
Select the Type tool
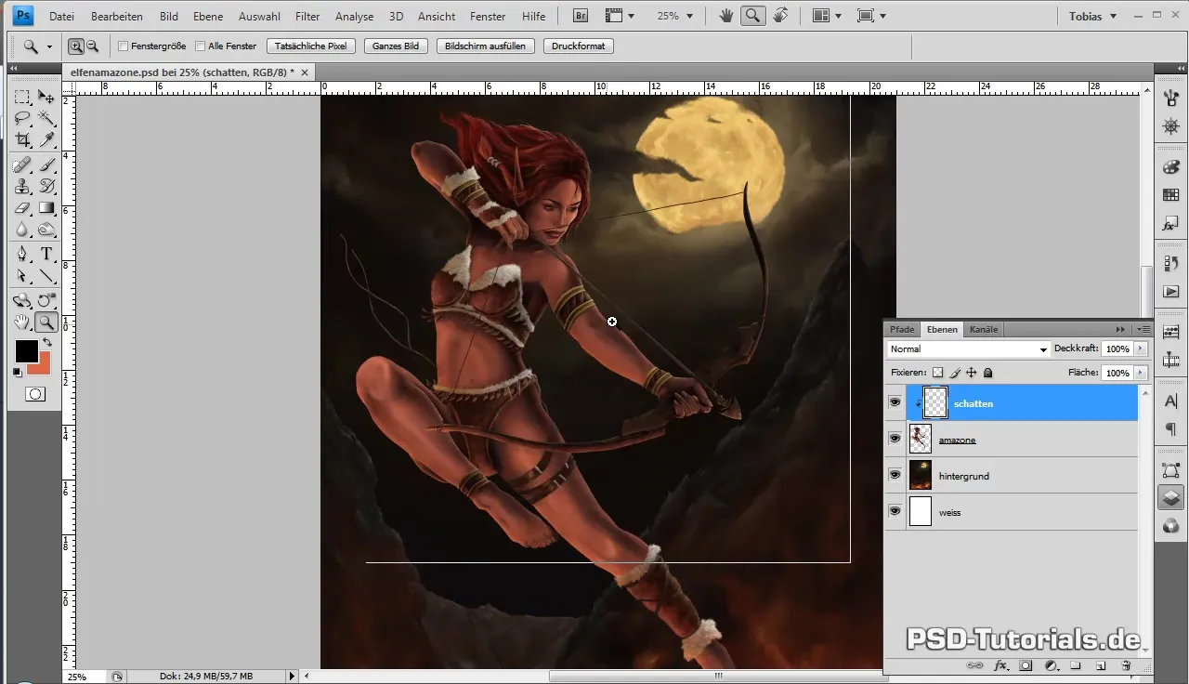[x=46, y=254]
